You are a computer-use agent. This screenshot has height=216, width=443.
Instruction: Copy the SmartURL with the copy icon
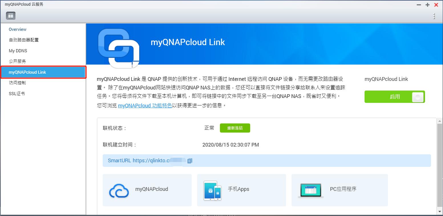pos(190,161)
